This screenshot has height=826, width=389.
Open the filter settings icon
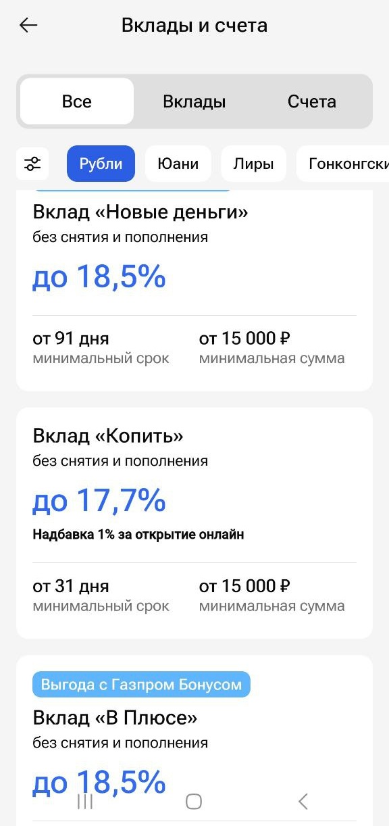point(32,164)
